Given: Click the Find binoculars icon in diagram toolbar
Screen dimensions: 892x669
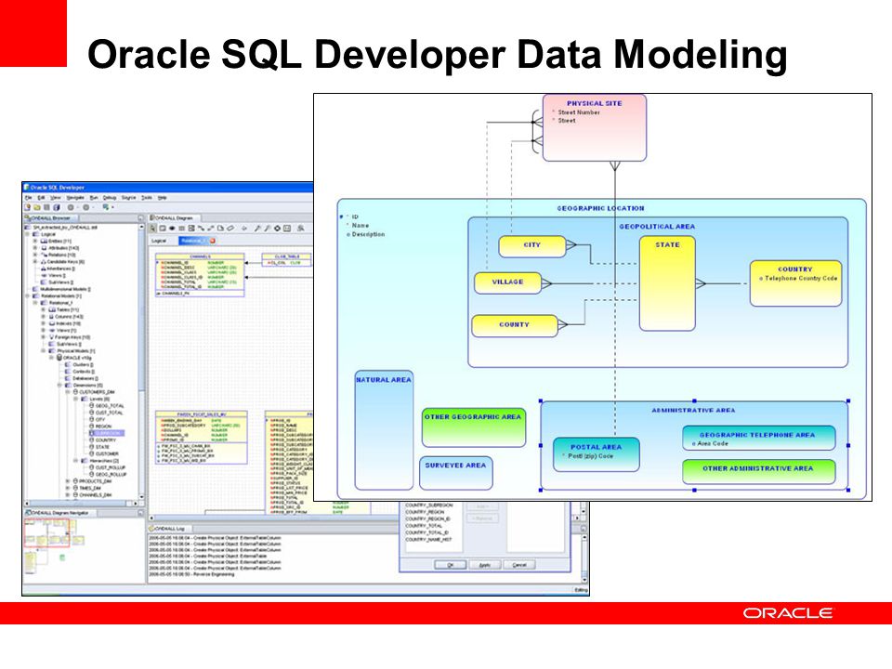Looking at the screenshot, I should coord(300,229).
